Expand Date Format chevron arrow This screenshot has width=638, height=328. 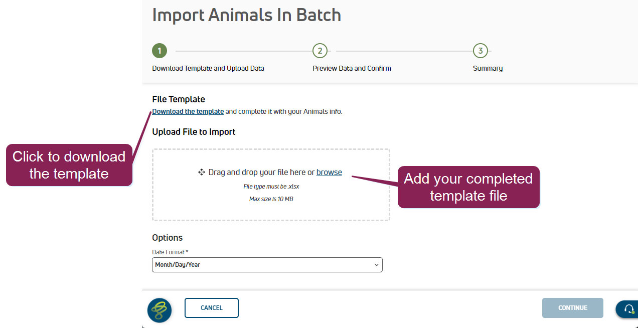[377, 265]
